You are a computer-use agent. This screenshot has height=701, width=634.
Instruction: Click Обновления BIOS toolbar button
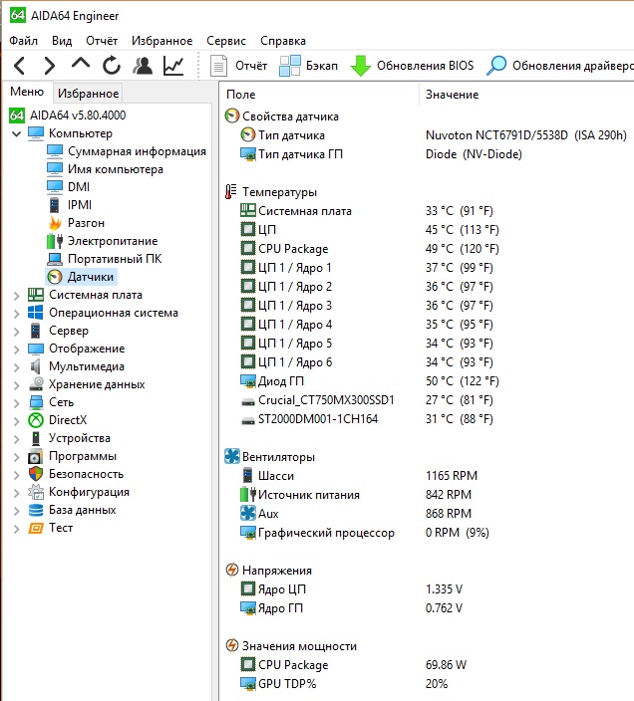412,66
